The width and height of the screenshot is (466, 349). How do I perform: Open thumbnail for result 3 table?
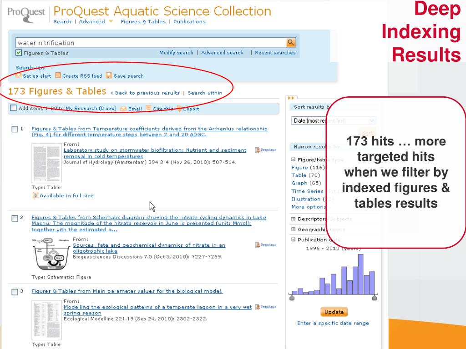[46, 320]
